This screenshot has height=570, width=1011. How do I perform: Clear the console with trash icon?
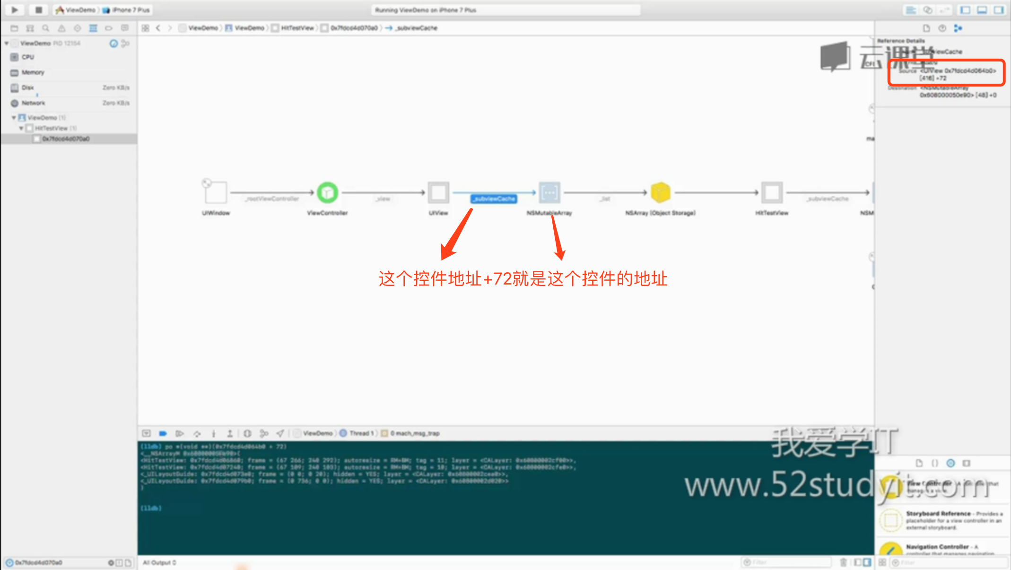click(843, 562)
